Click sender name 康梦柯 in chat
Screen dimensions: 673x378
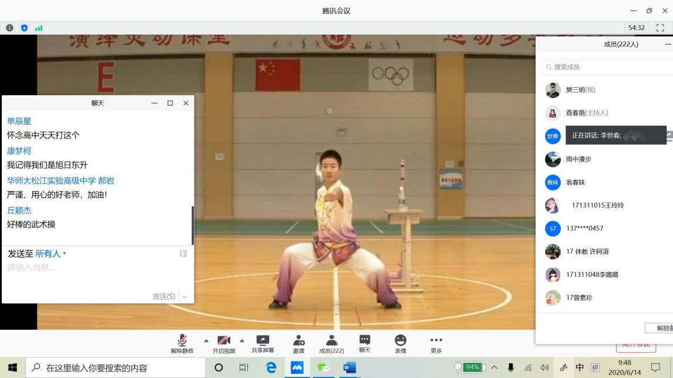point(19,150)
